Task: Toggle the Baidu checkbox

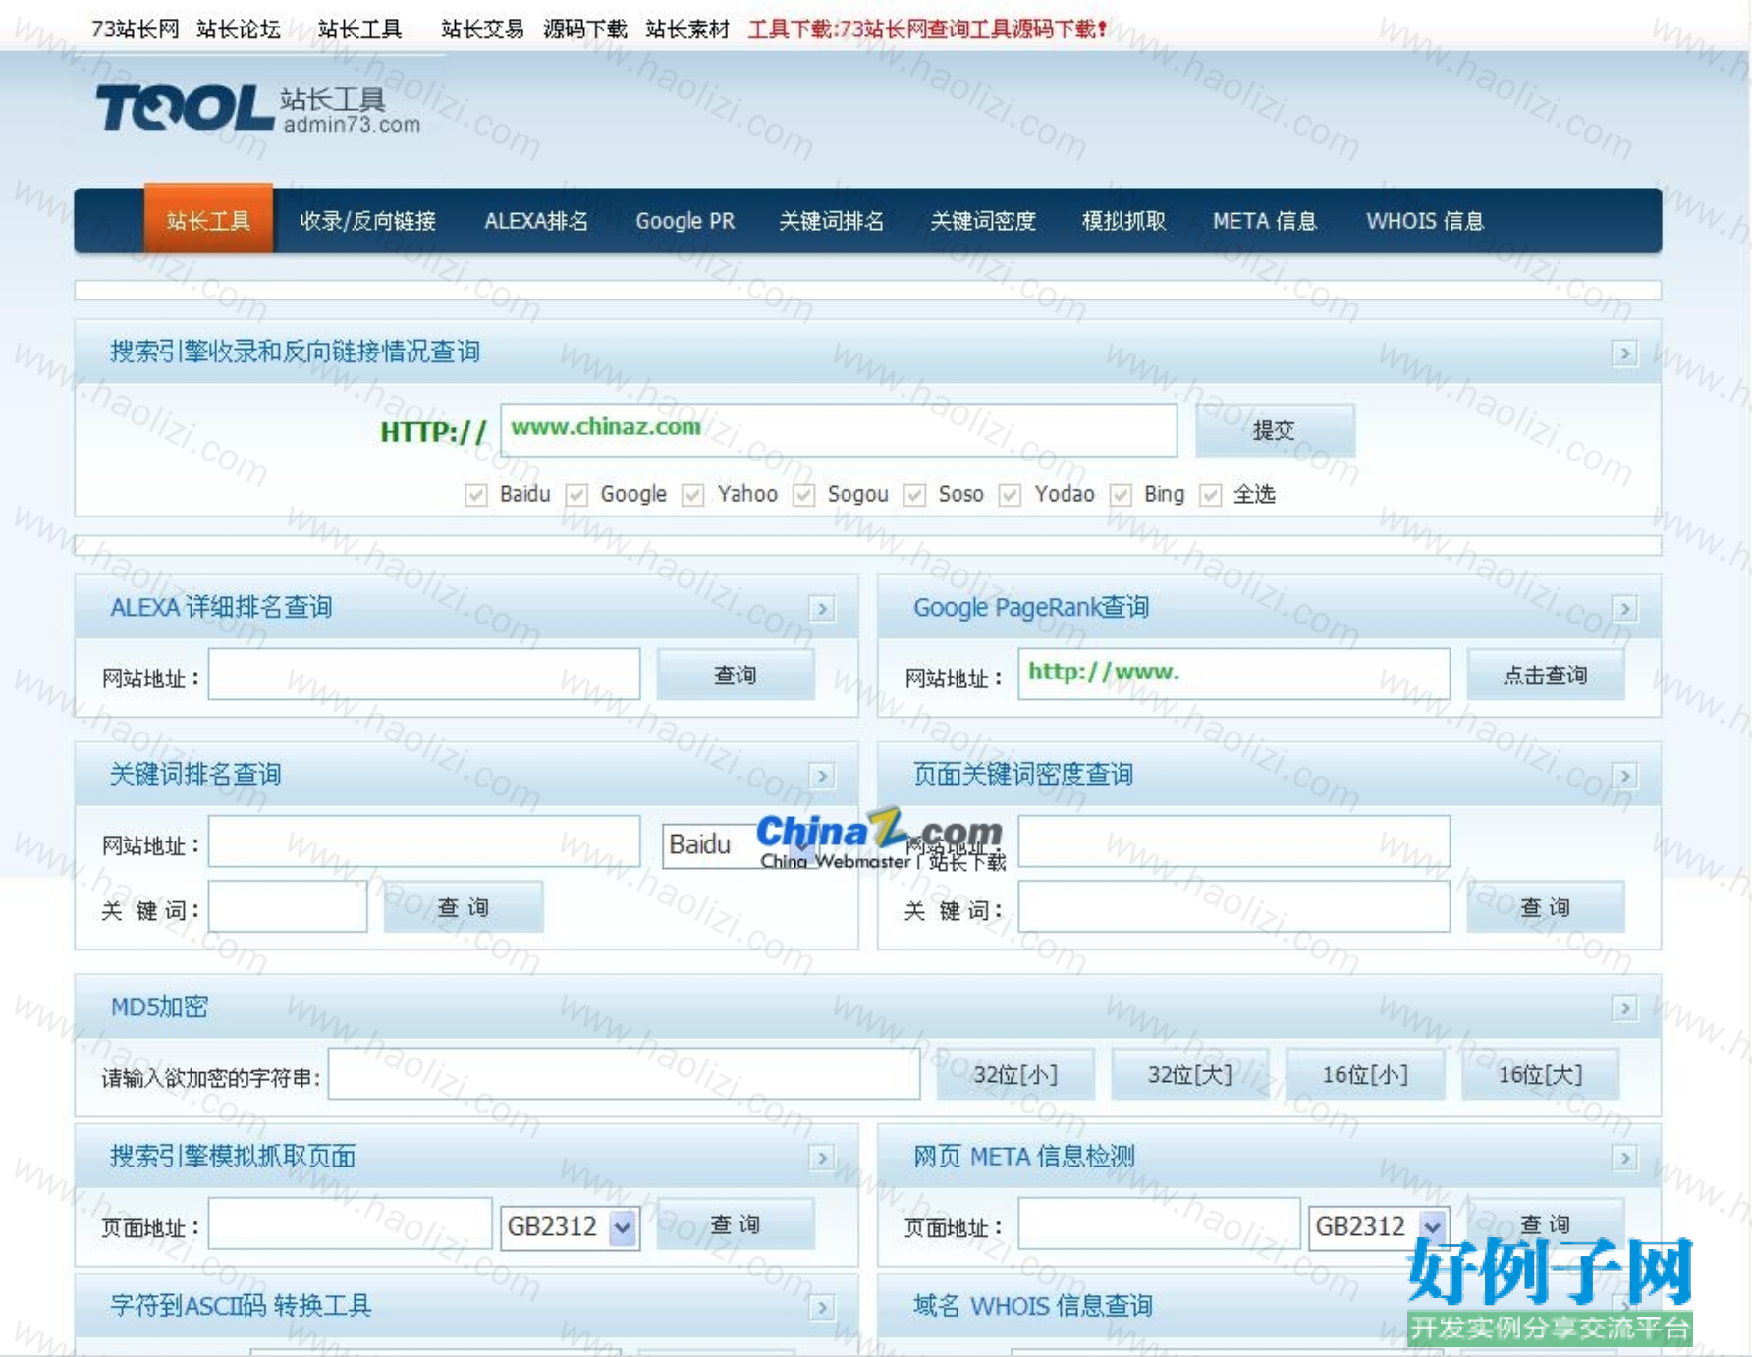Action: 476,495
